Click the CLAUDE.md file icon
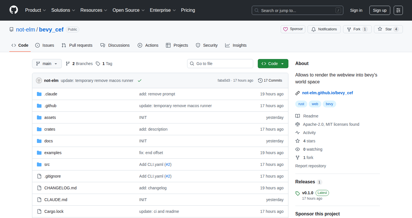 pyautogui.click(x=39, y=200)
